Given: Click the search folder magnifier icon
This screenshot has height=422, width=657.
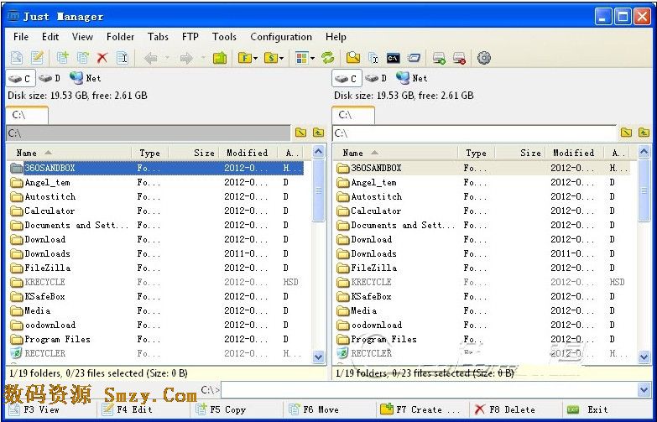Looking at the screenshot, I should click(x=353, y=58).
